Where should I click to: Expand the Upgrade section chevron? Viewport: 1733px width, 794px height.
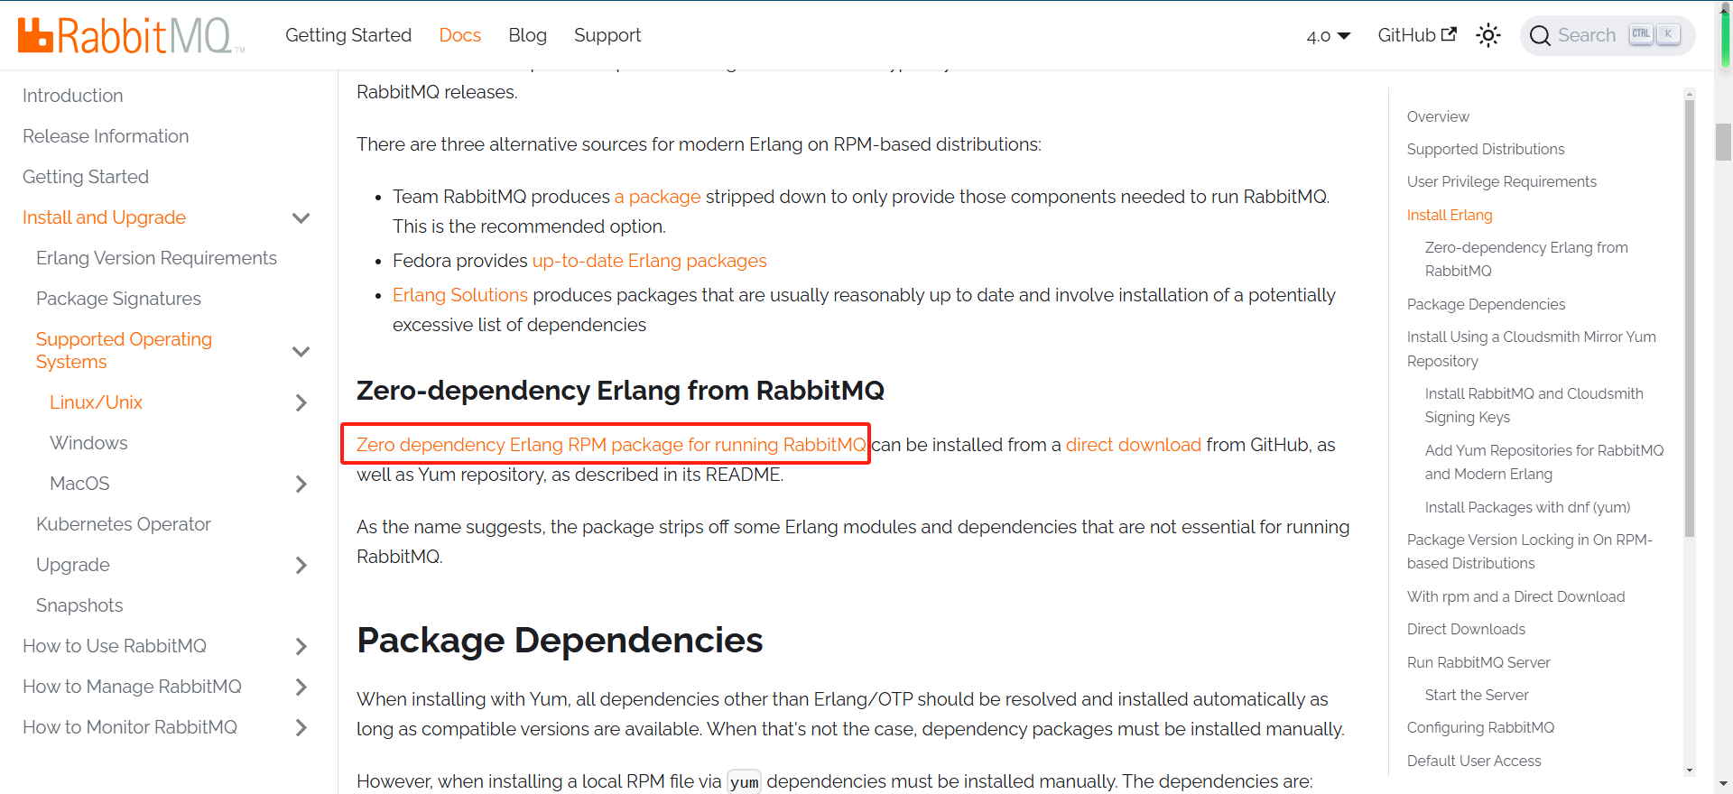pos(301,566)
